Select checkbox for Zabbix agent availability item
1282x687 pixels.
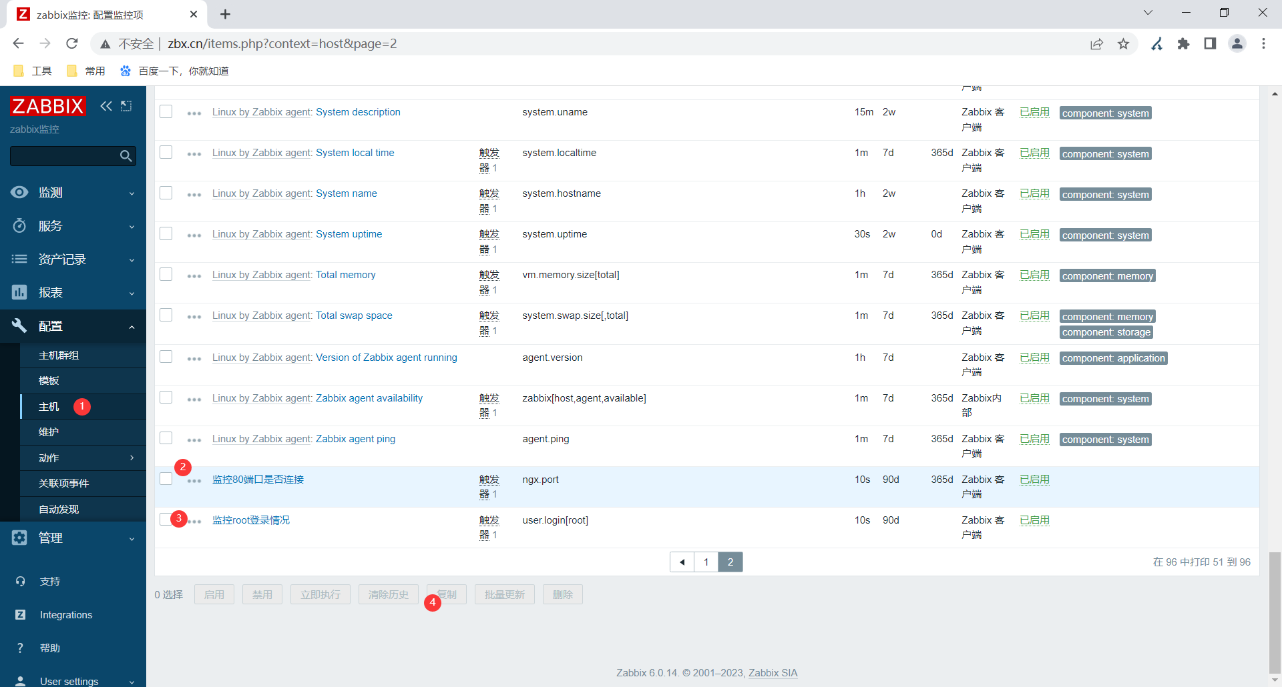pyautogui.click(x=166, y=398)
